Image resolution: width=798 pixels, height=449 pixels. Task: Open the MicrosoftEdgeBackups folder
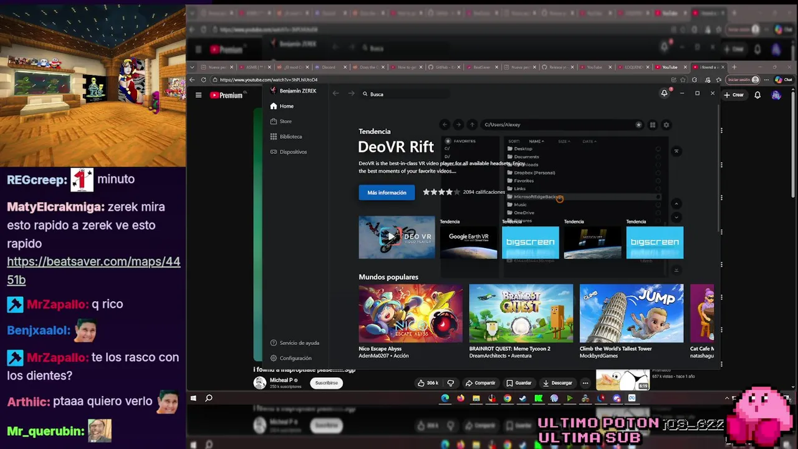coord(535,196)
